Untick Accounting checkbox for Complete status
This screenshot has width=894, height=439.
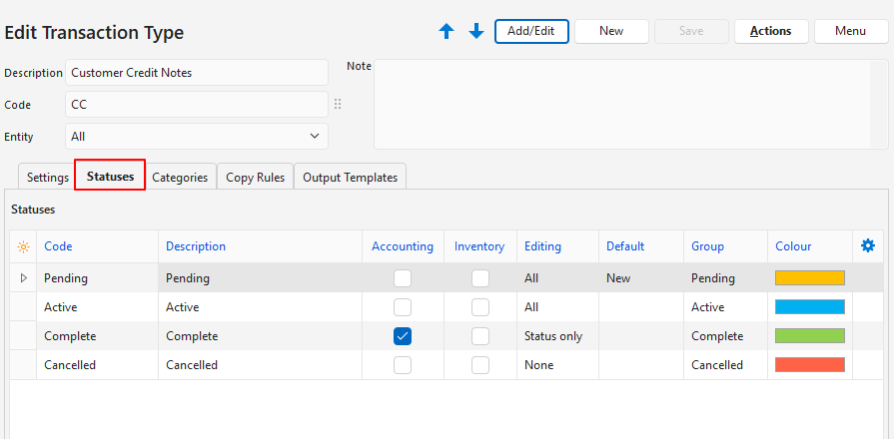pyautogui.click(x=403, y=336)
